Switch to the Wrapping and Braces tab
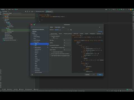This screenshot has width=134, height=100. pos(68,34)
